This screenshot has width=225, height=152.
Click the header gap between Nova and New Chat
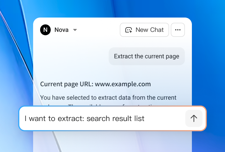pos(98,30)
